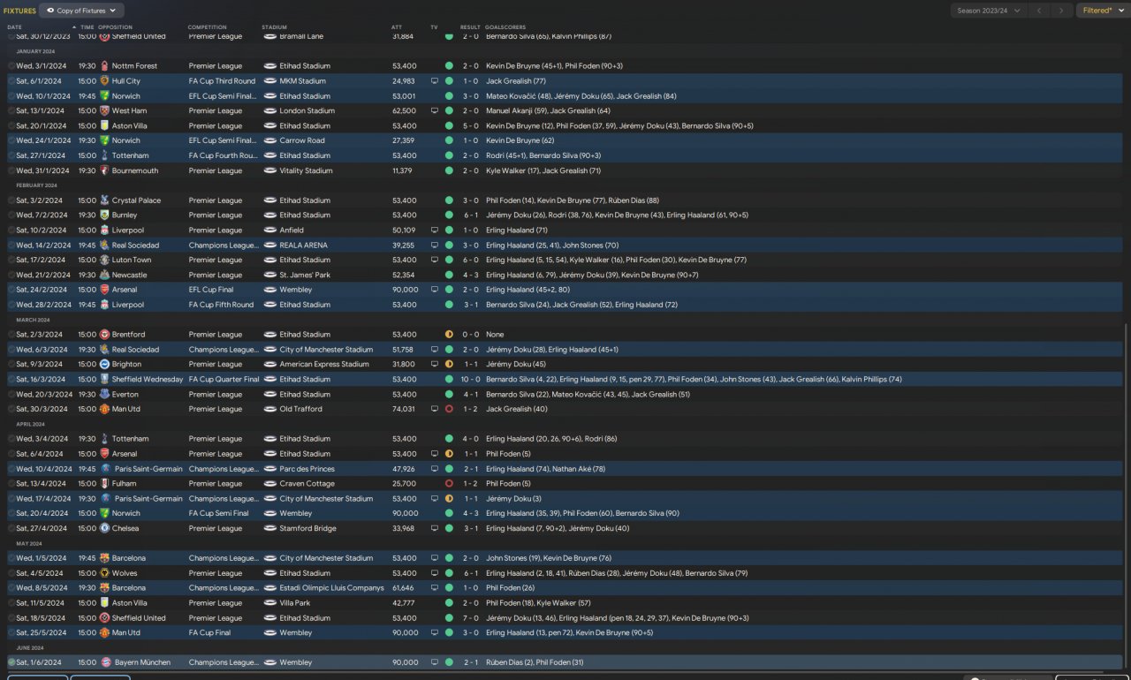
Task: Click the stadium icon beside Anfield
Action: 270,230
